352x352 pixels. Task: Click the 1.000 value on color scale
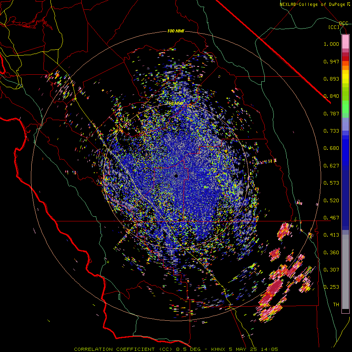[331, 44]
